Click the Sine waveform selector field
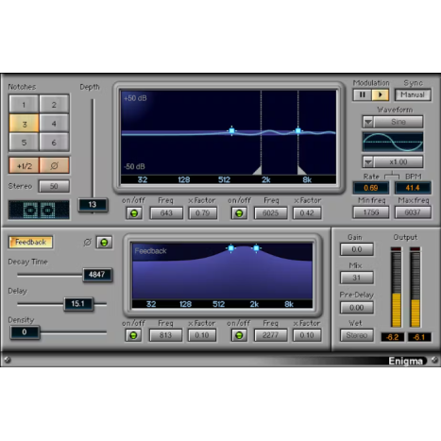This screenshot has width=441, height=441. pos(399,122)
